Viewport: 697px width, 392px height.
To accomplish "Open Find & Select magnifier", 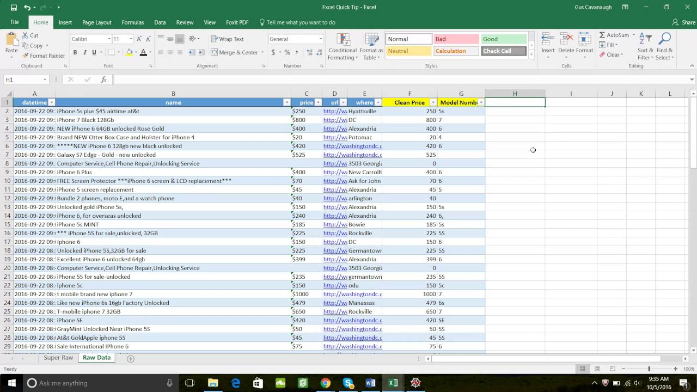I will [x=664, y=47].
